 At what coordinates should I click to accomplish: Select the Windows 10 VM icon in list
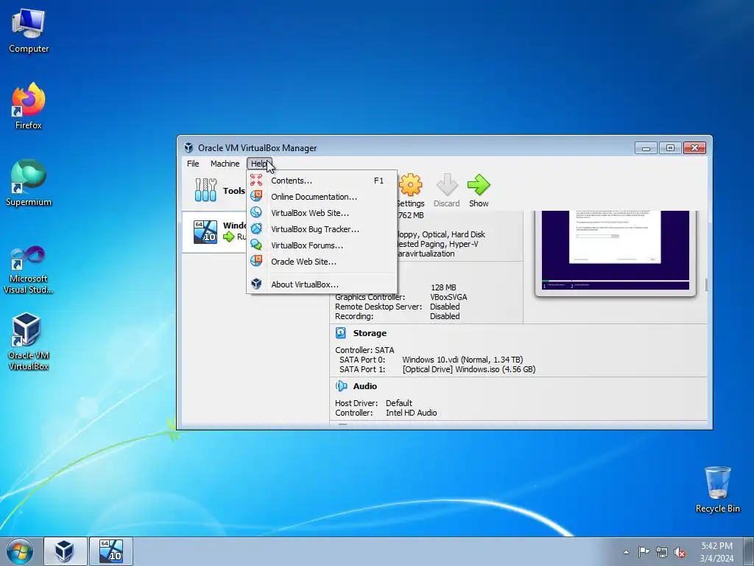[205, 231]
